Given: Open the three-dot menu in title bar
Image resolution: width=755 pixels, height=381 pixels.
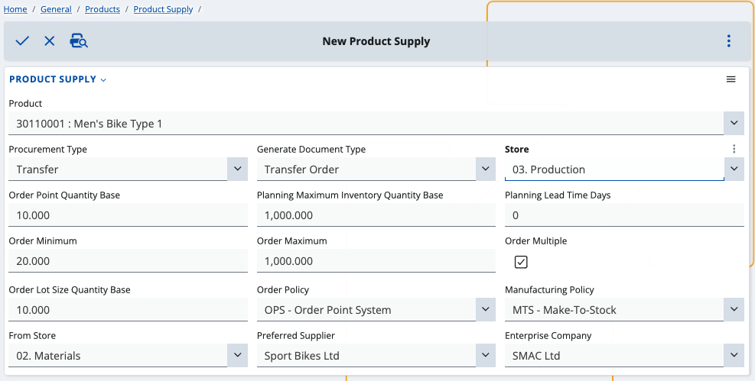Looking at the screenshot, I should (x=728, y=41).
